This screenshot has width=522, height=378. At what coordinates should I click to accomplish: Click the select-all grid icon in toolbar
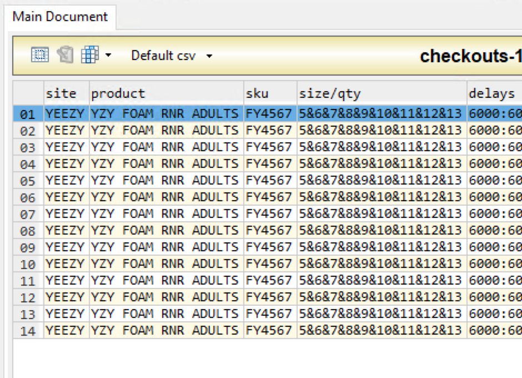click(39, 54)
